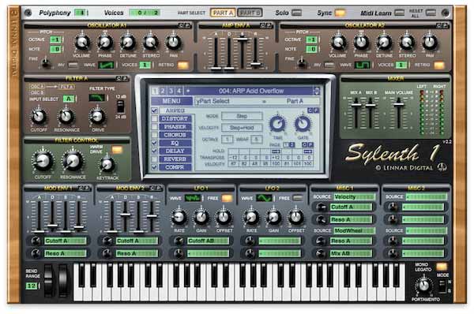Viewport: 474px width, 314px height.
Task: Toggle the Solo switch
Action: [297, 13]
